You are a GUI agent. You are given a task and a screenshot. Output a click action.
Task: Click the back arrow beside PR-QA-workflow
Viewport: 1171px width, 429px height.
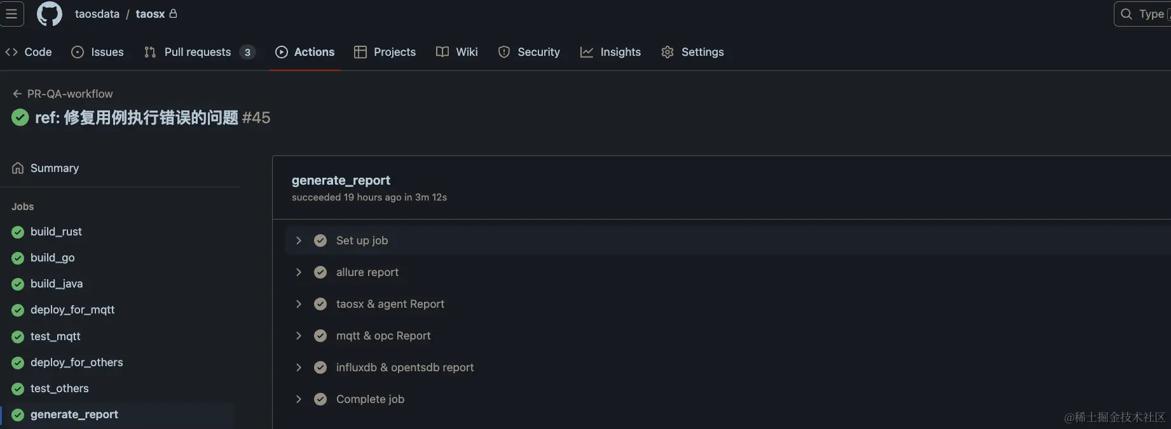click(x=17, y=94)
